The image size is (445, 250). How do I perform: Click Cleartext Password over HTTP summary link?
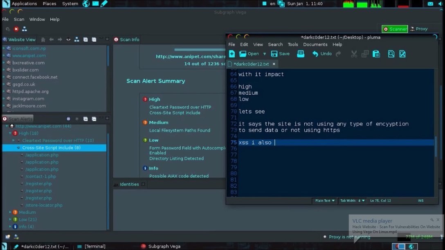click(x=180, y=107)
